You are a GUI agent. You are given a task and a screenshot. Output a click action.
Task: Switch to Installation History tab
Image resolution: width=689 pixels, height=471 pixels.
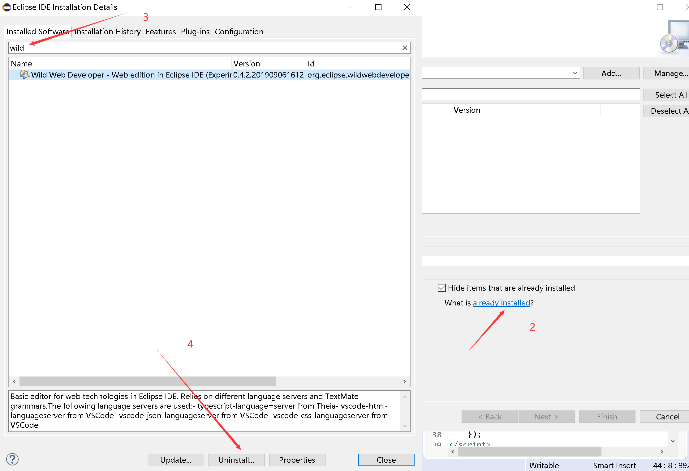[x=108, y=32]
